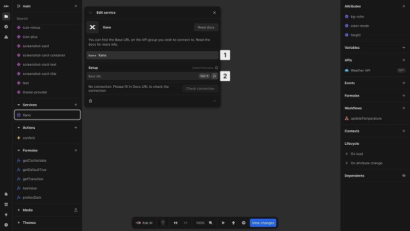
Task: Expand the Themes section
Action: pos(18,223)
